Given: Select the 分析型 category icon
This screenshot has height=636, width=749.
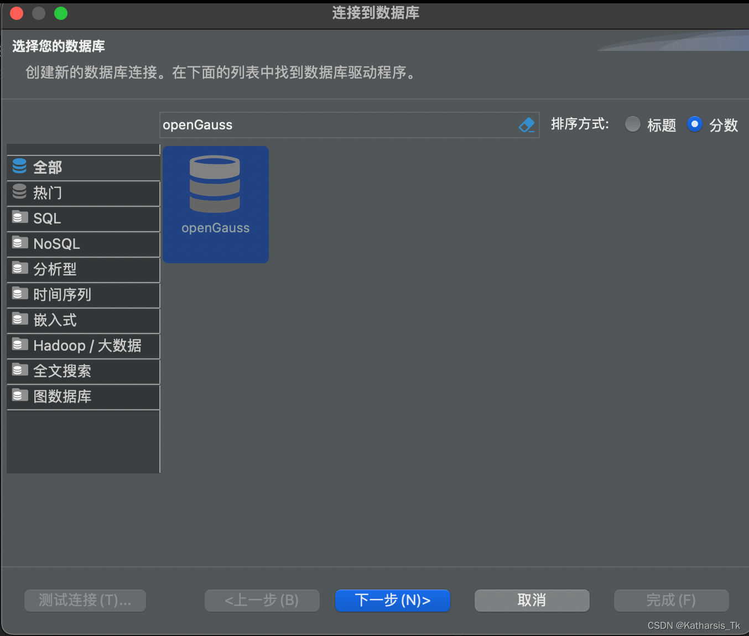Looking at the screenshot, I should click(x=19, y=268).
